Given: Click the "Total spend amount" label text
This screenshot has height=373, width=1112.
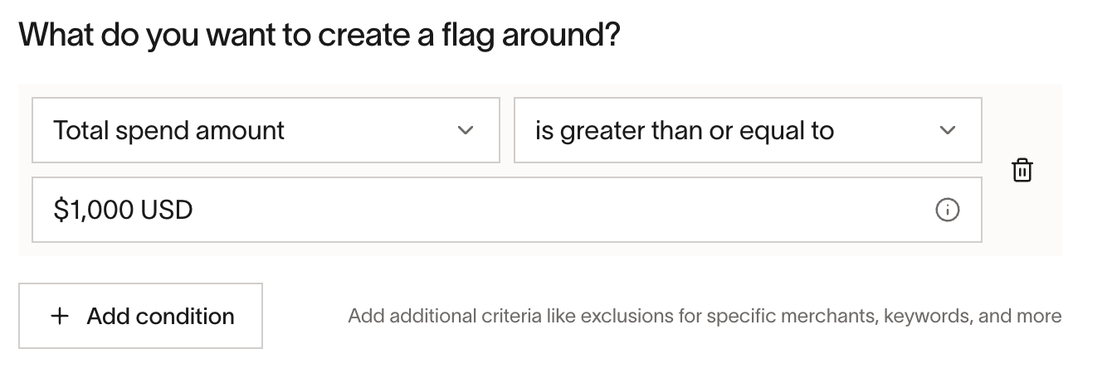Looking at the screenshot, I should [x=169, y=130].
